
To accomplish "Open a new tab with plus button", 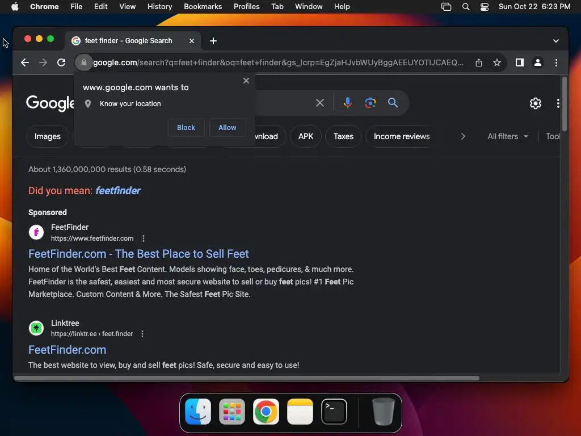I will tap(213, 41).
